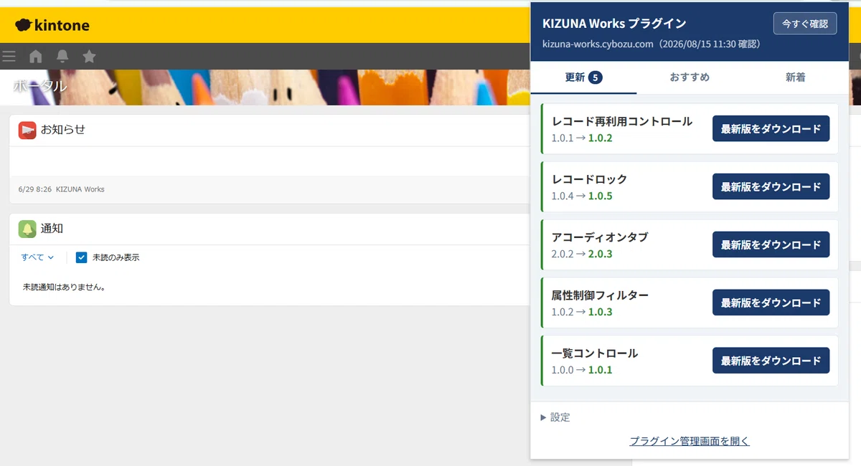Screen dimensions: 861x466
Task: Click the 属性制御フィルター plugin name
Action: point(600,295)
